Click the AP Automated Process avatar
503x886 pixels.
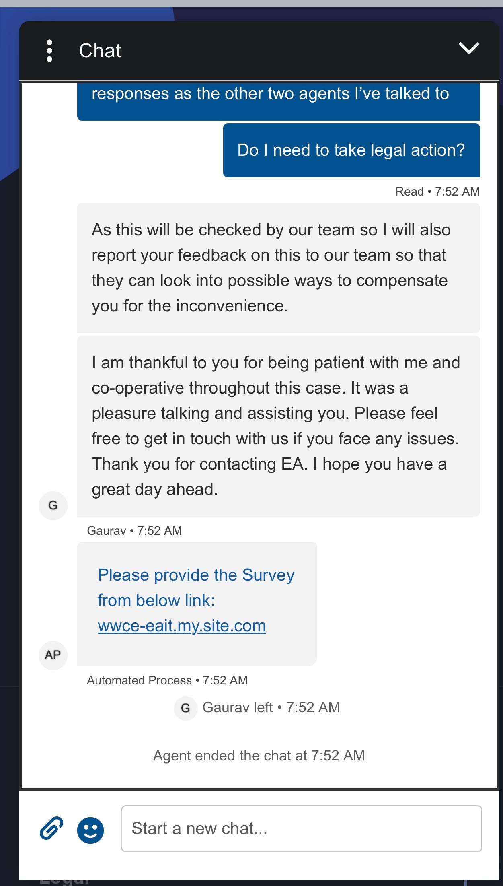pyautogui.click(x=53, y=655)
